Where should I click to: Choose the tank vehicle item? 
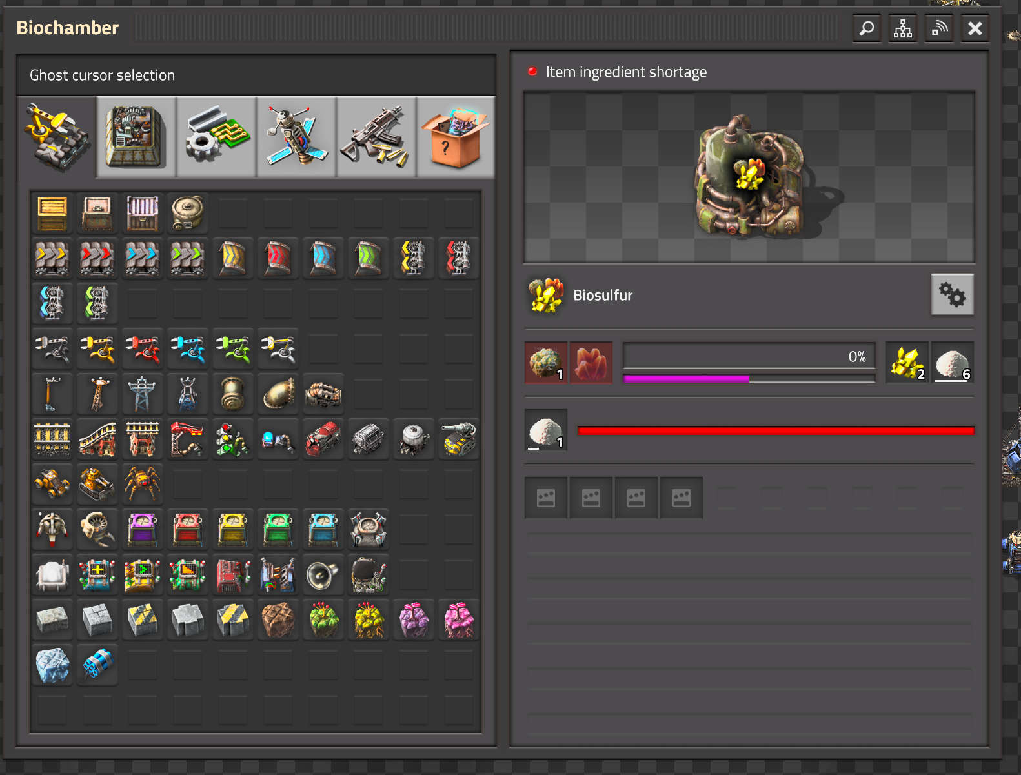pyautogui.click(x=97, y=485)
